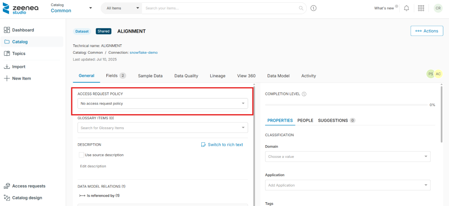The height and width of the screenshot is (206, 449).
Task: Open Dashboard from the sidebar
Action: click(23, 30)
